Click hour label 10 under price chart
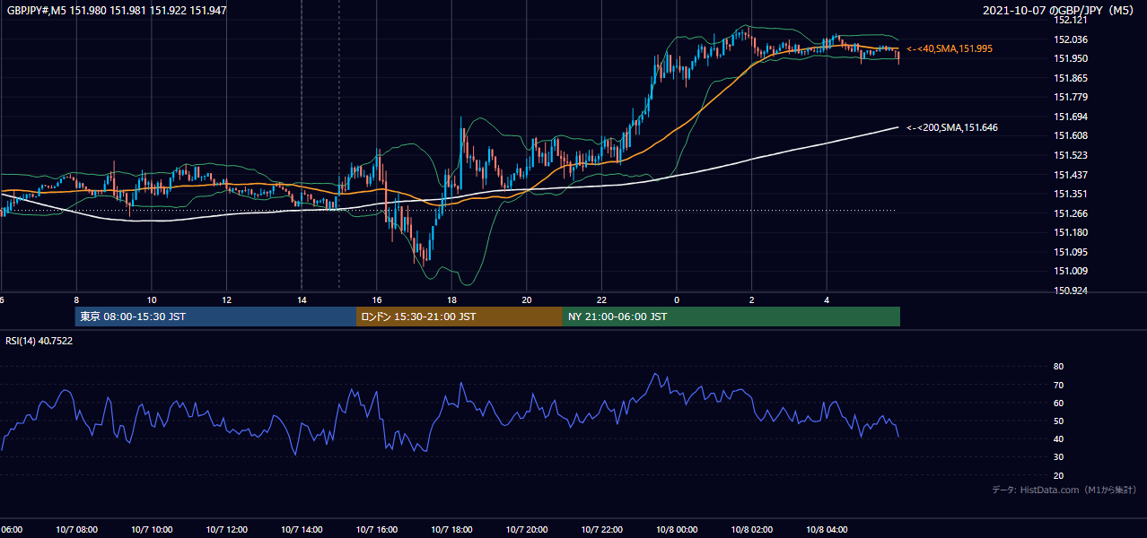The image size is (1147, 538). [x=152, y=299]
